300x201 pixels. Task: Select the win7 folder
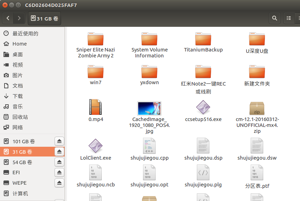pyautogui.click(x=96, y=75)
